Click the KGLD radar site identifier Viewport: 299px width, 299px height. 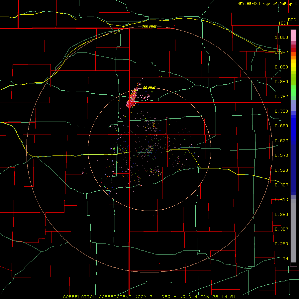[185, 297]
